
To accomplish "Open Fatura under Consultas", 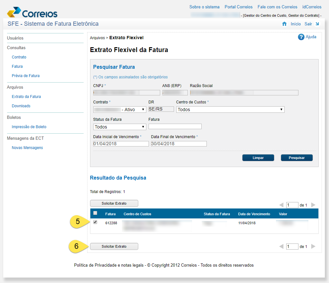I will pyautogui.click(x=17, y=66).
